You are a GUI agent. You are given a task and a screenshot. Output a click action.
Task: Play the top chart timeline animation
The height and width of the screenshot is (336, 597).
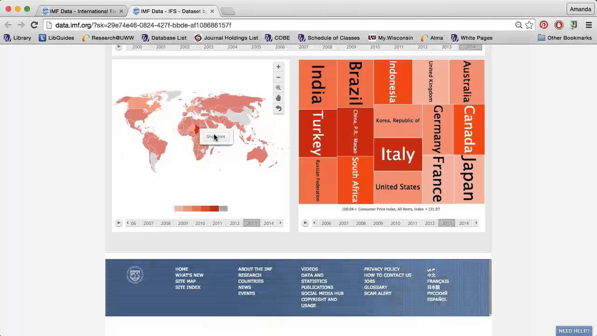(x=119, y=47)
